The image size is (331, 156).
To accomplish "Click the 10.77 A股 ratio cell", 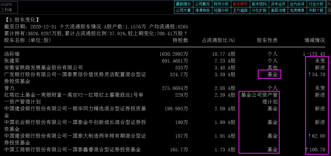I will [x=223, y=54].
